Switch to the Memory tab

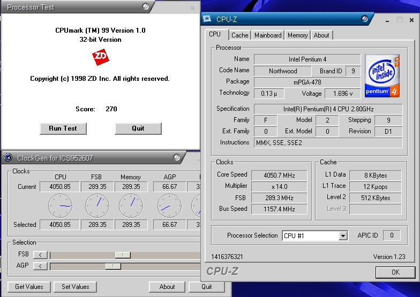click(298, 35)
